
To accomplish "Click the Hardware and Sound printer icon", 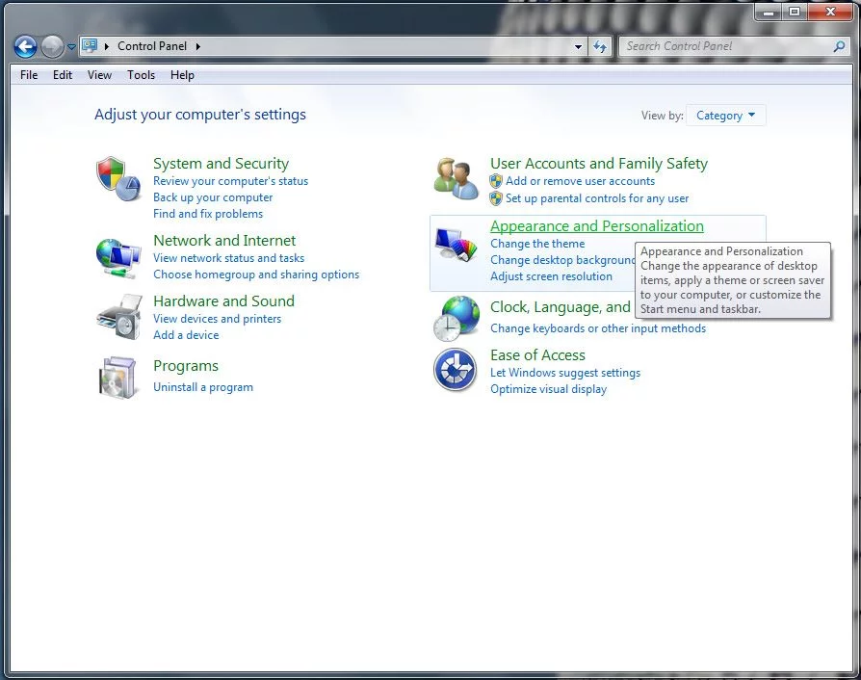I will 119,317.
